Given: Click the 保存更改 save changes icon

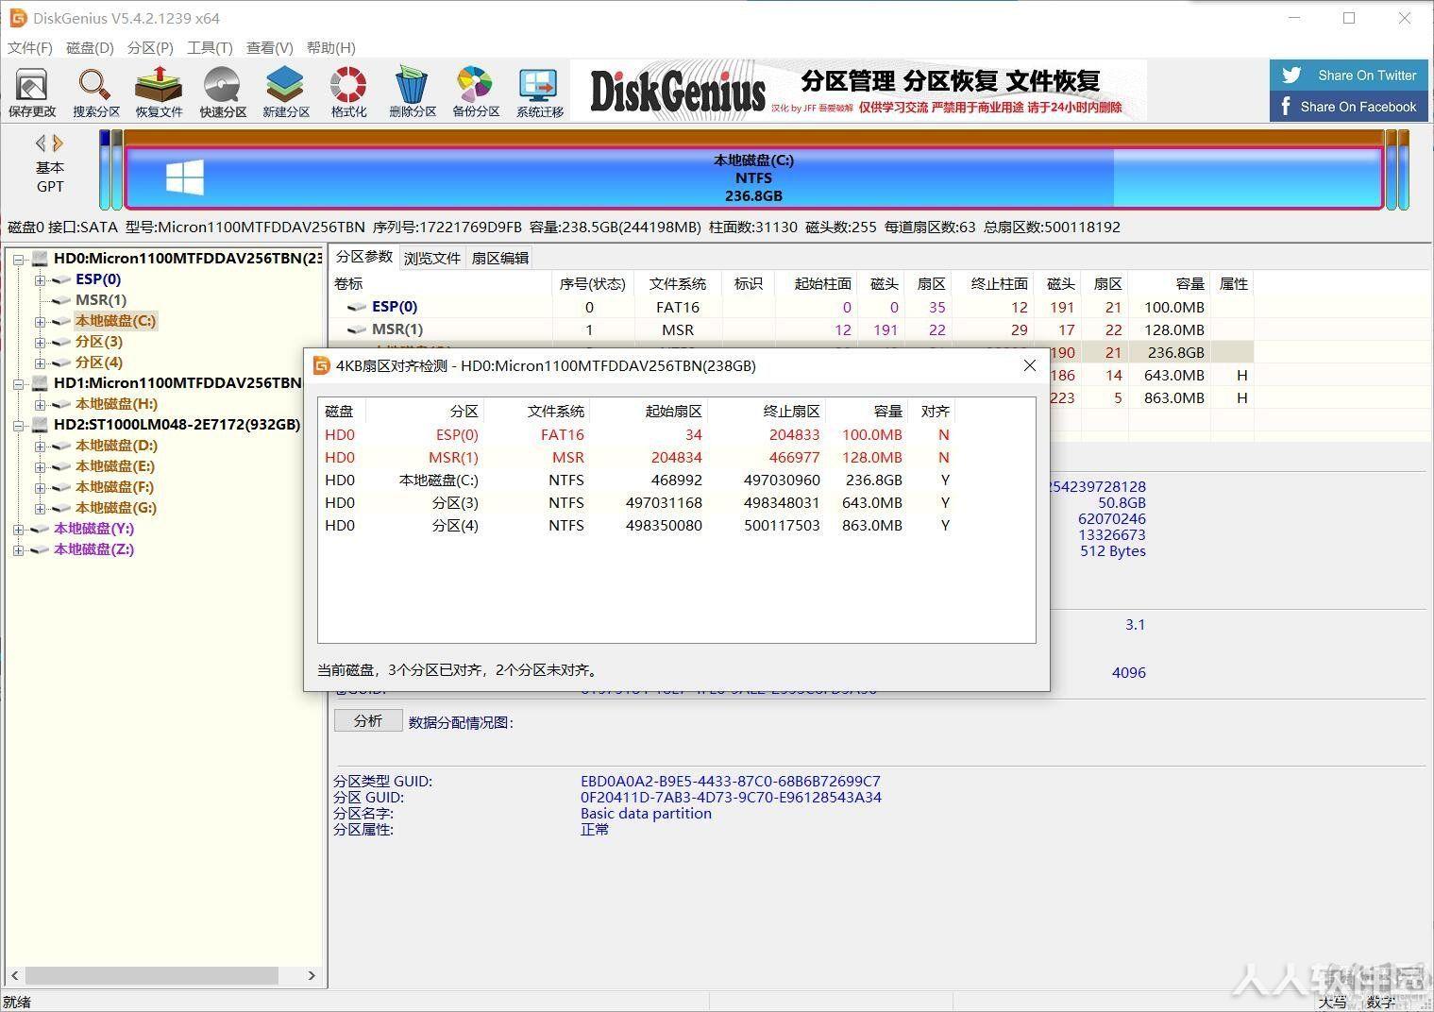Looking at the screenshot, I should coord(32,93).
